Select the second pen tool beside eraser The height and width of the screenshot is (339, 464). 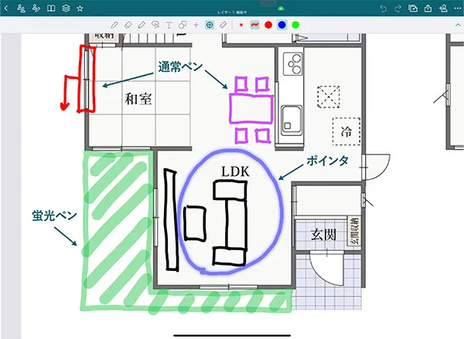tap(142, 25)
